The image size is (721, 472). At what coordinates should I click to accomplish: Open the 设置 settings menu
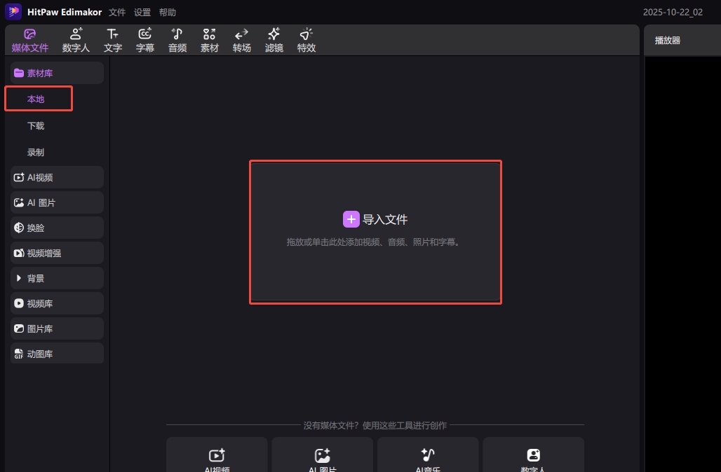[x=142, y=13]
